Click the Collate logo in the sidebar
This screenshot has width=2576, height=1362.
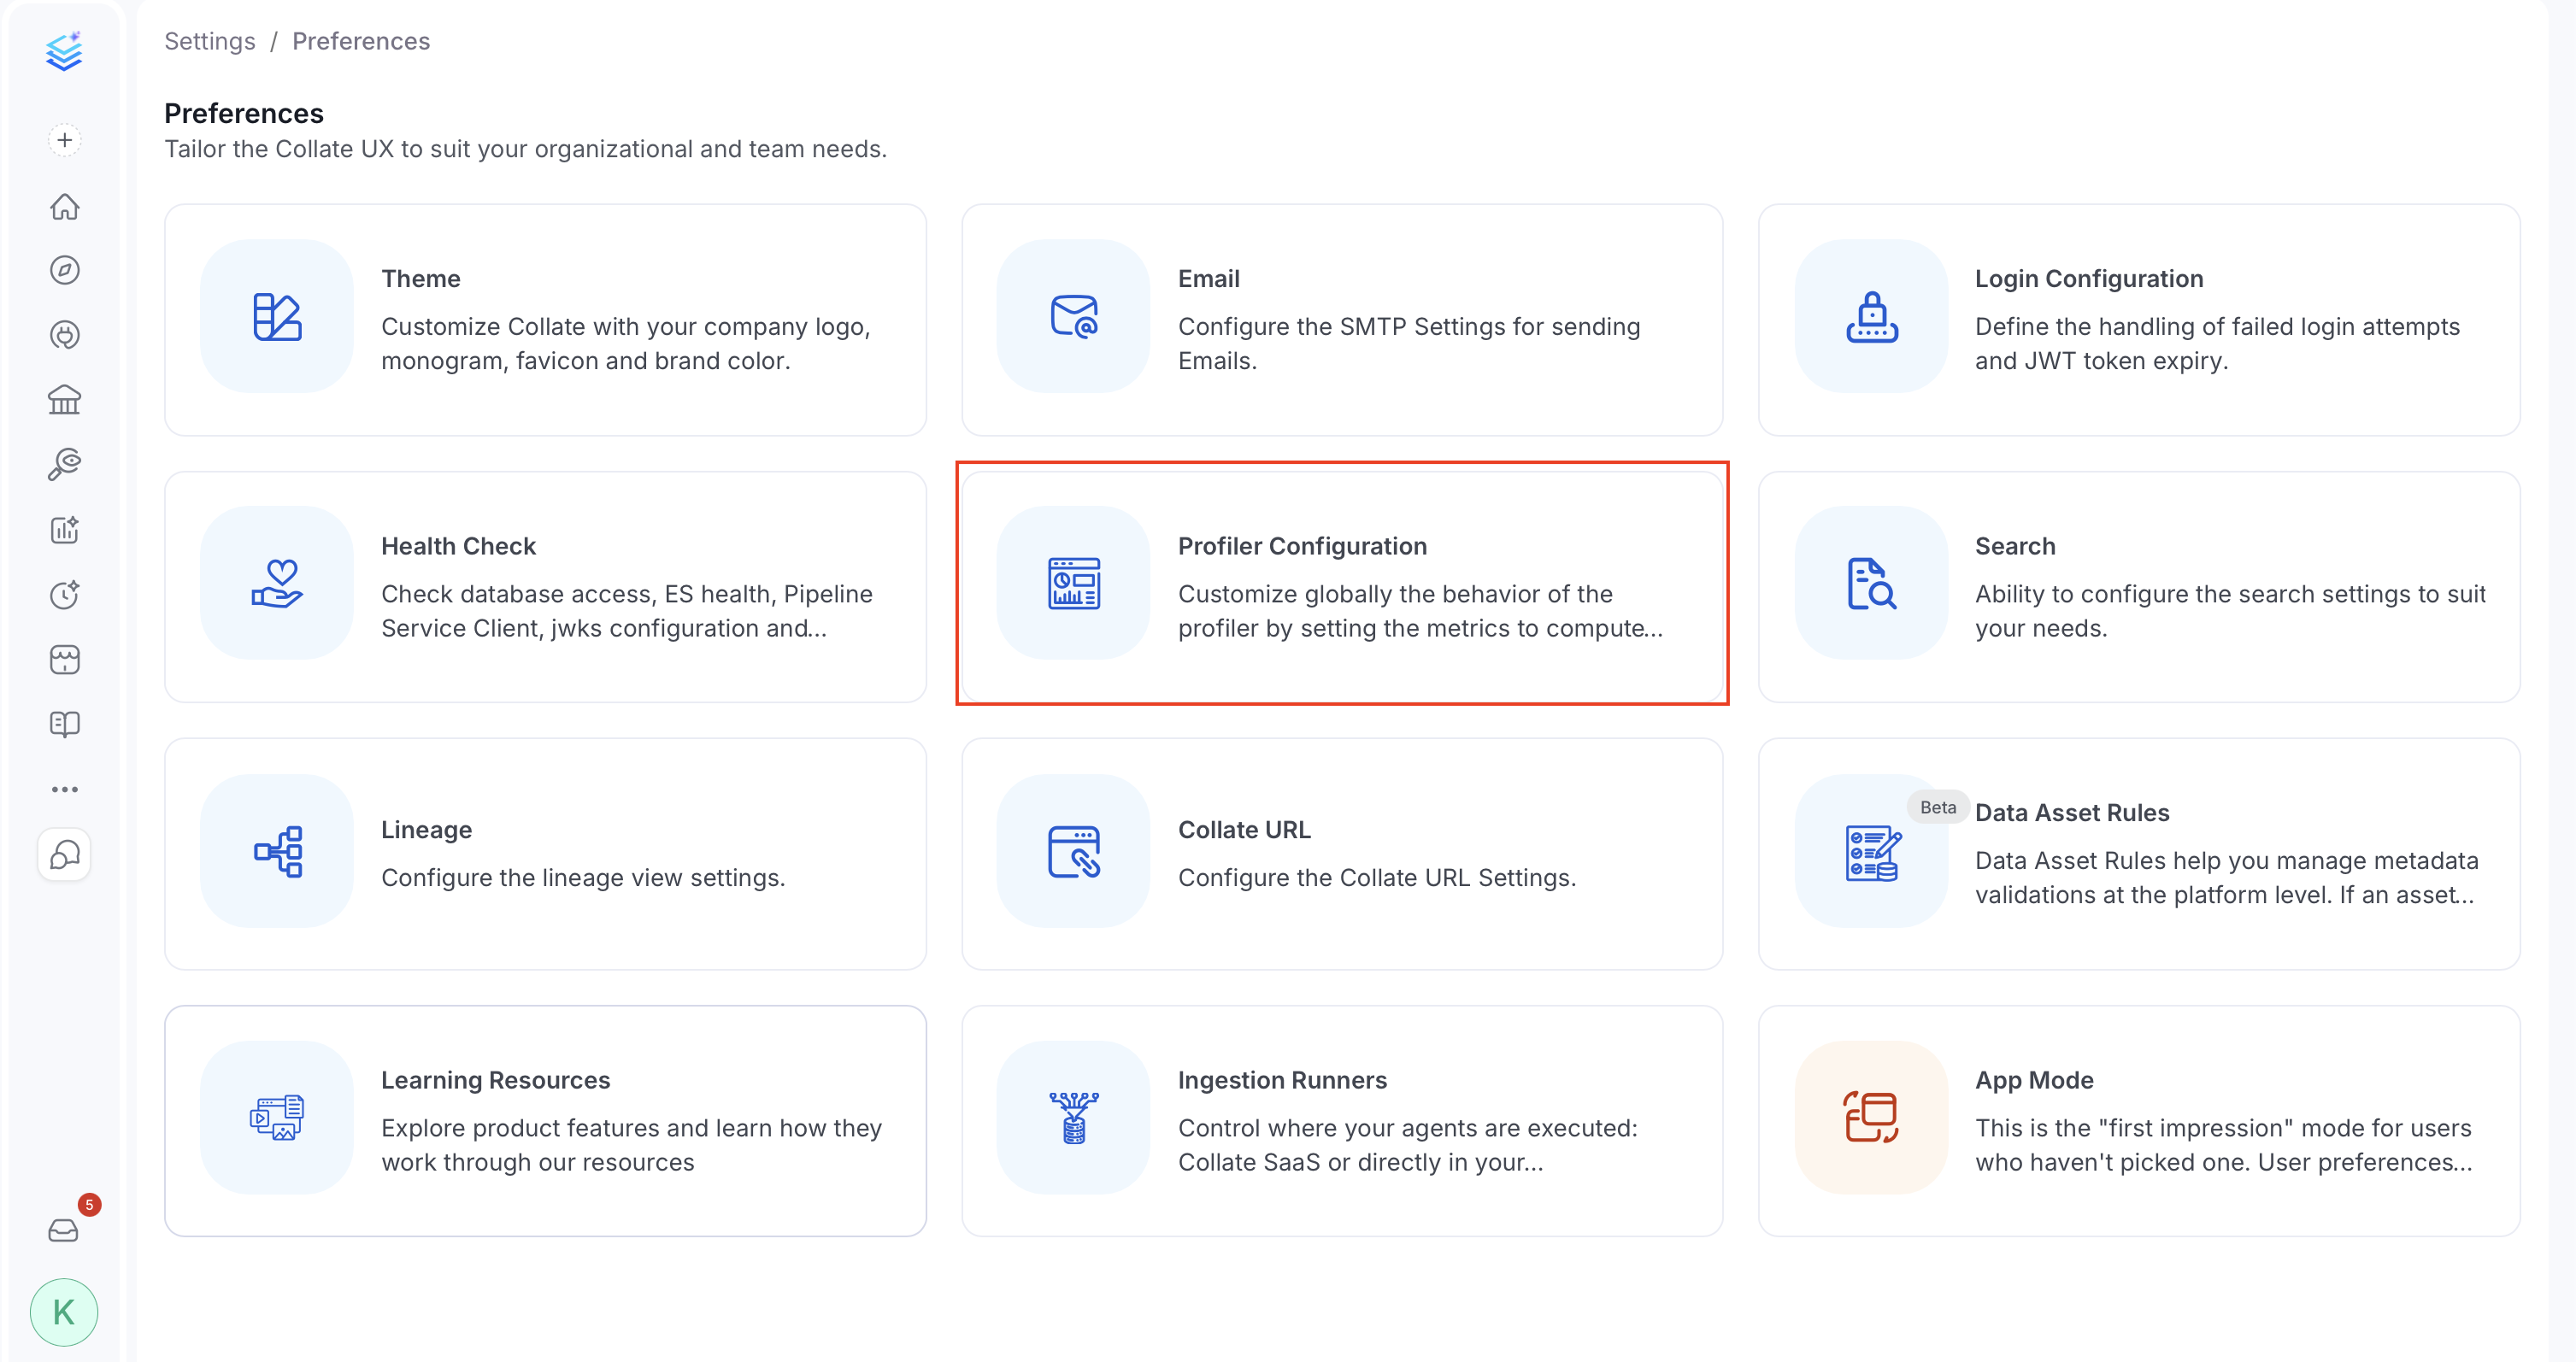pos(64,52)
